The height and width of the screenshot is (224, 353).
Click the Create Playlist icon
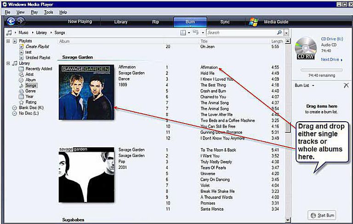(x=22, y=46)
